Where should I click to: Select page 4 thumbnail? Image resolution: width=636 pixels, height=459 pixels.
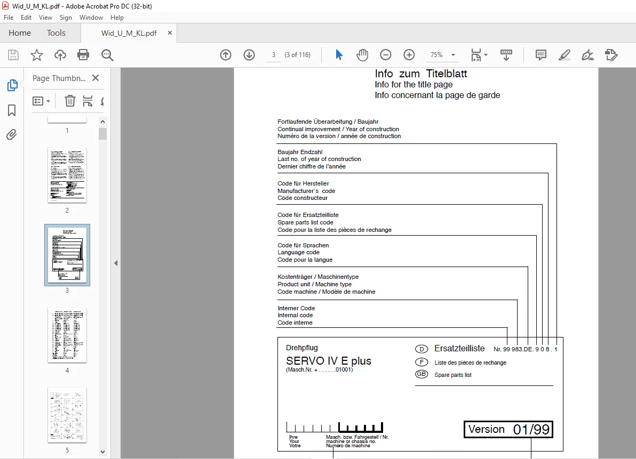pos(67,335)
